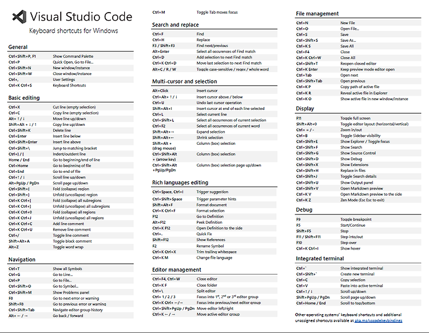Click the 'Rich languages editing' heading

(180, 183)
